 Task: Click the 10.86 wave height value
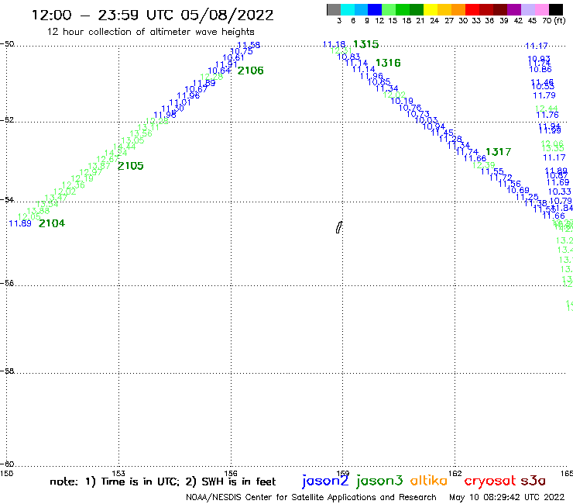pos(540,69)
